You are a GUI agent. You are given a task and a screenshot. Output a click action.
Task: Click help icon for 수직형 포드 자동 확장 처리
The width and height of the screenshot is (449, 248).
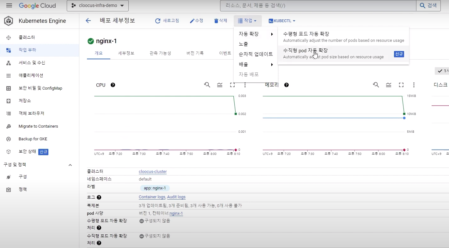99,243
